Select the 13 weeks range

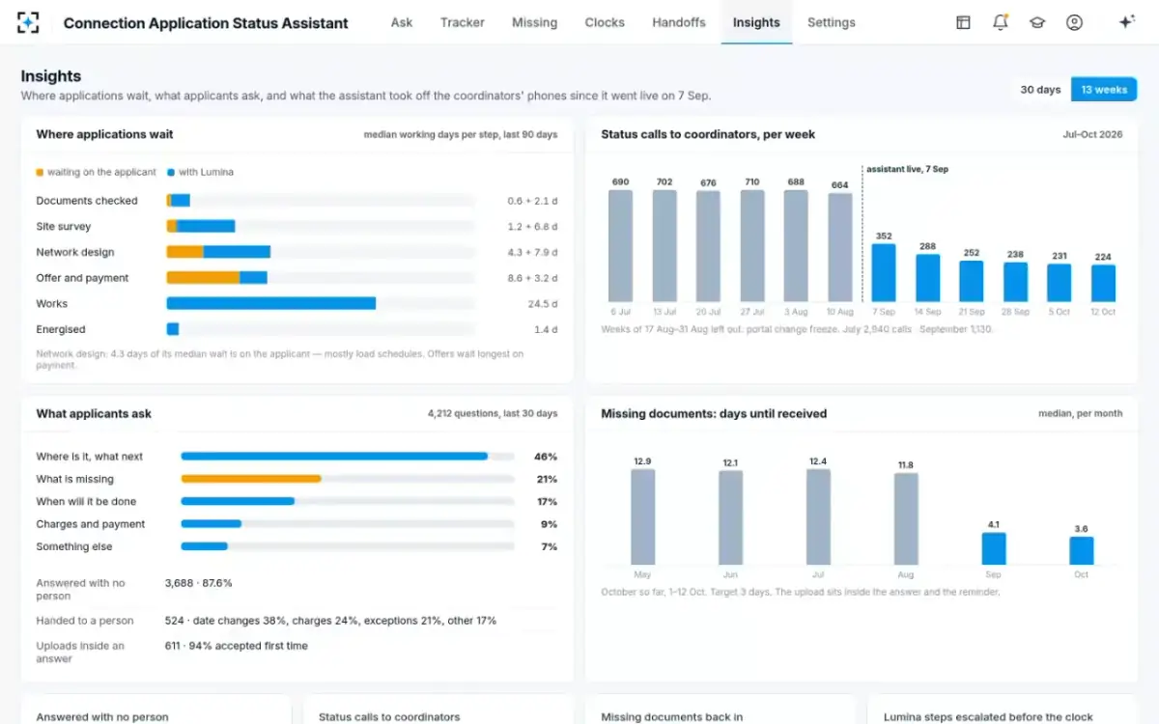(x=1104, y=90)
